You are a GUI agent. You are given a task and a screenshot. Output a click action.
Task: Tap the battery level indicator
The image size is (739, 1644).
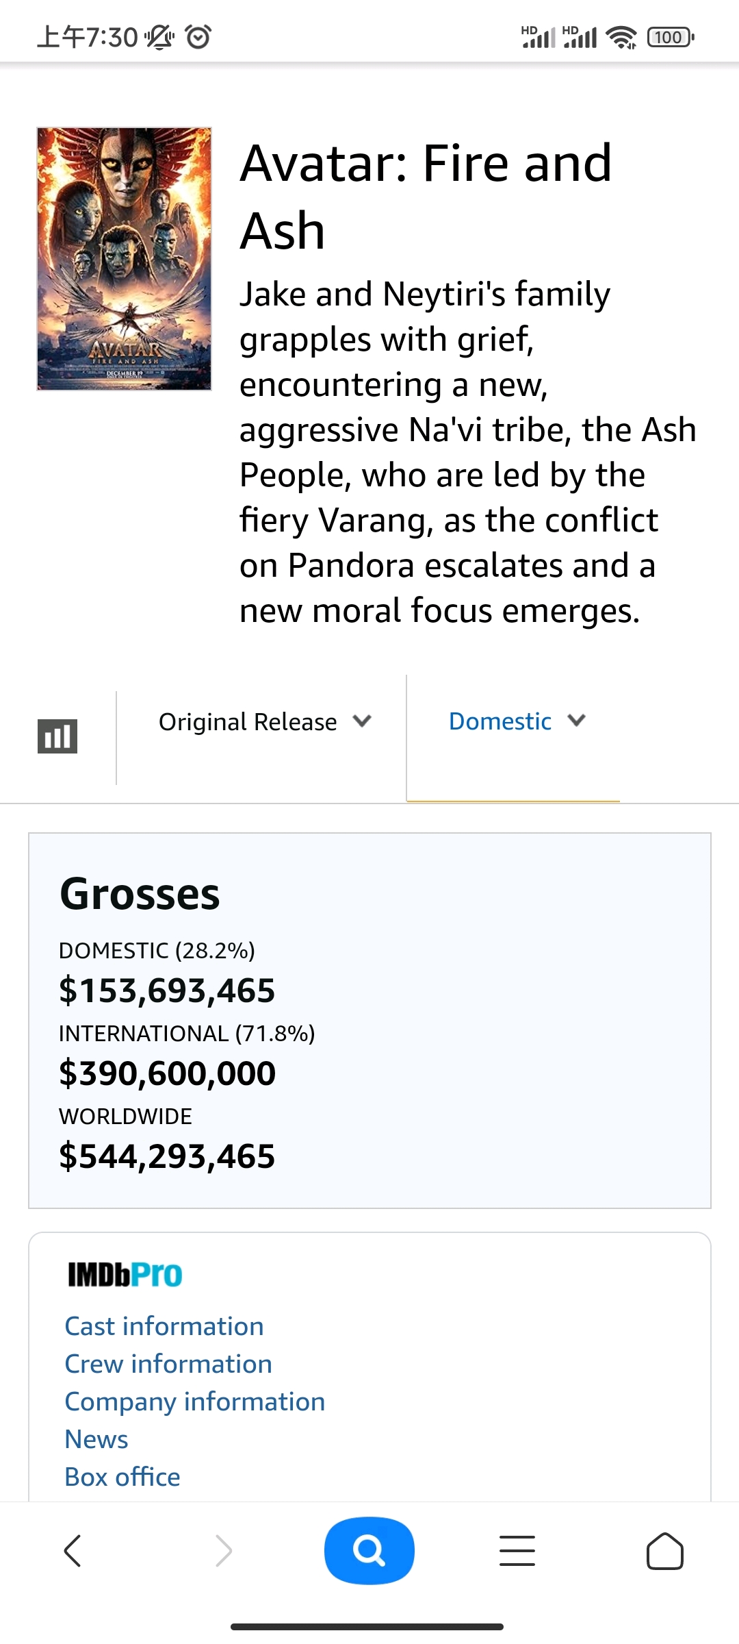pos(670,37)
